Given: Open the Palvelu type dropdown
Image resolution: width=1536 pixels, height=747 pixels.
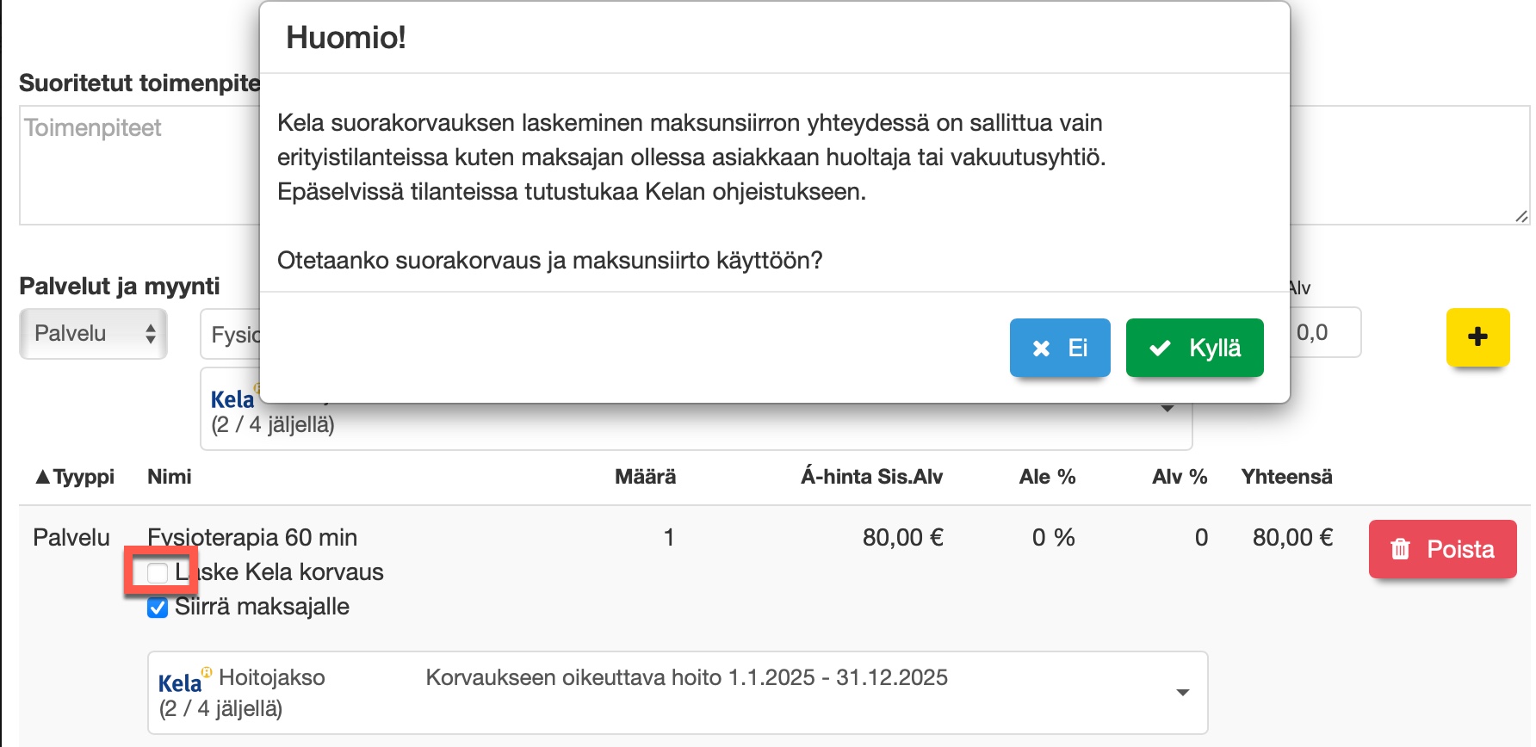Looking at the screenshot, I should click(x=93, y=334).
